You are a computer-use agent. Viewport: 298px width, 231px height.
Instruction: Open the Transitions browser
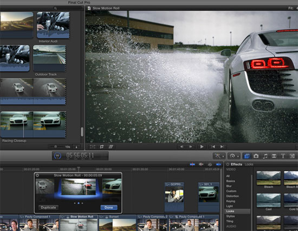tap(274, 156)
